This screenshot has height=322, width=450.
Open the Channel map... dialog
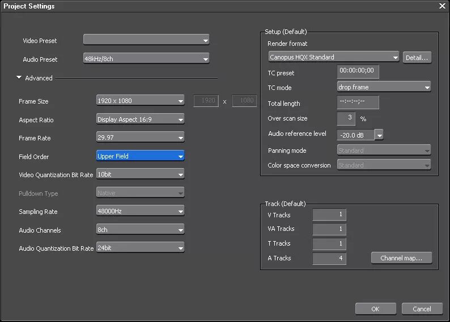401,258
